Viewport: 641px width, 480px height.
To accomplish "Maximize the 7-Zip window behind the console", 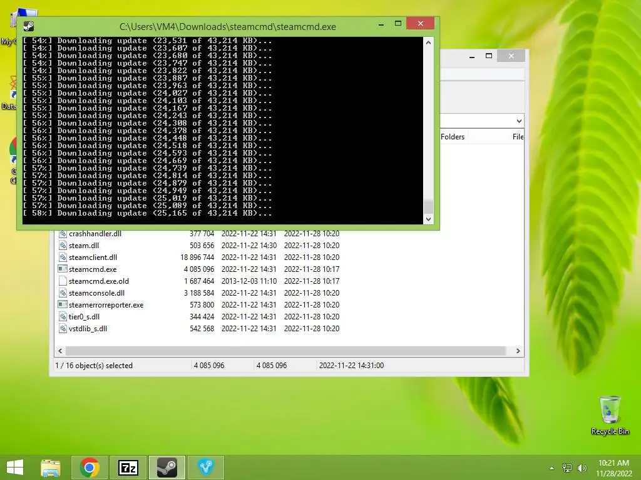I will pyautogui.click(x=488, y=56).
